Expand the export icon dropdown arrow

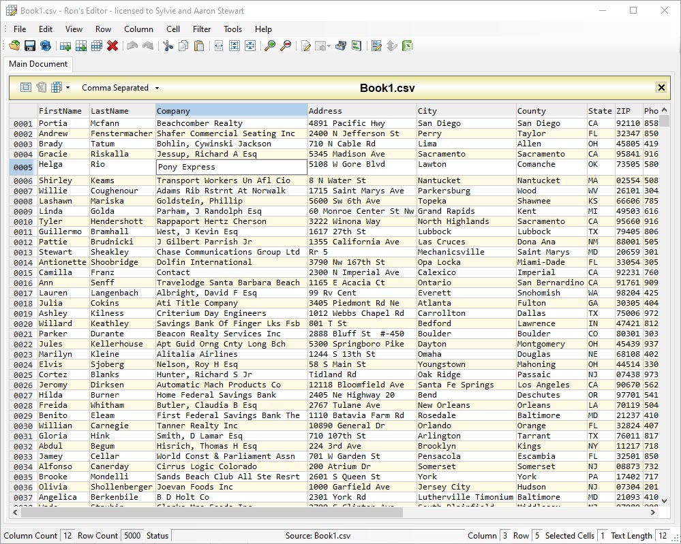point(329,46)
